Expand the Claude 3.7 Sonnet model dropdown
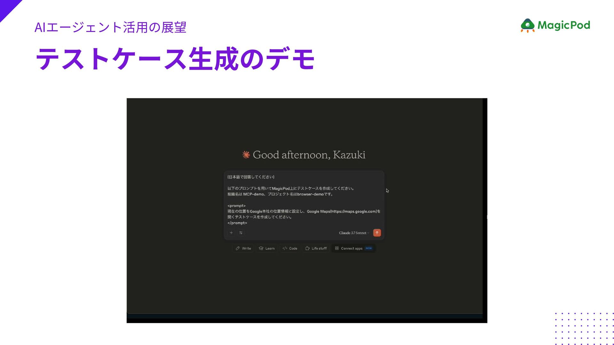The width and height of the screenshot is (614, 345). (x=354, y=233)
